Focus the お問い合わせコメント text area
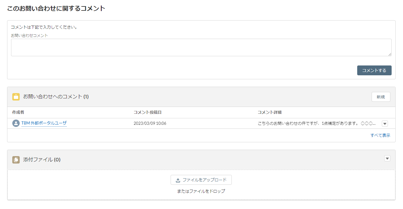403x209 pixels. point(201,47)
